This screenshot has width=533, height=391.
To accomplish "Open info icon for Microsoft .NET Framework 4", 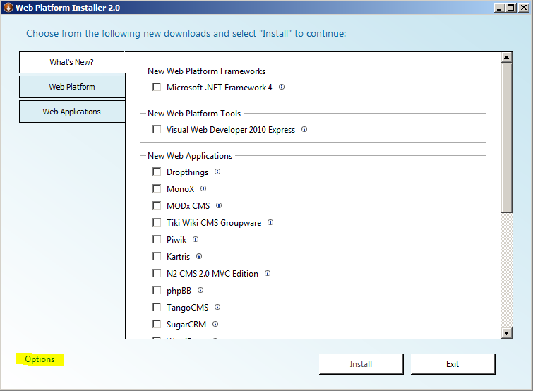I will (x=282, y=87).
